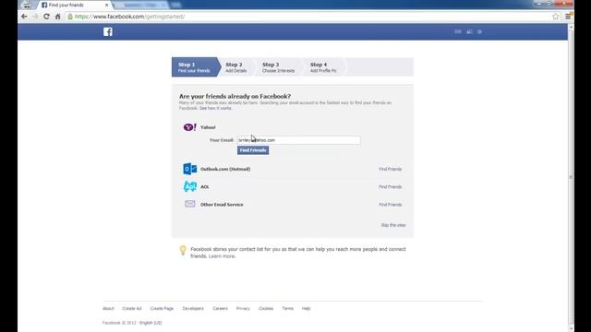591x332 pixels.
Task: Open Chrome menu icon
Action: (568, 17)
